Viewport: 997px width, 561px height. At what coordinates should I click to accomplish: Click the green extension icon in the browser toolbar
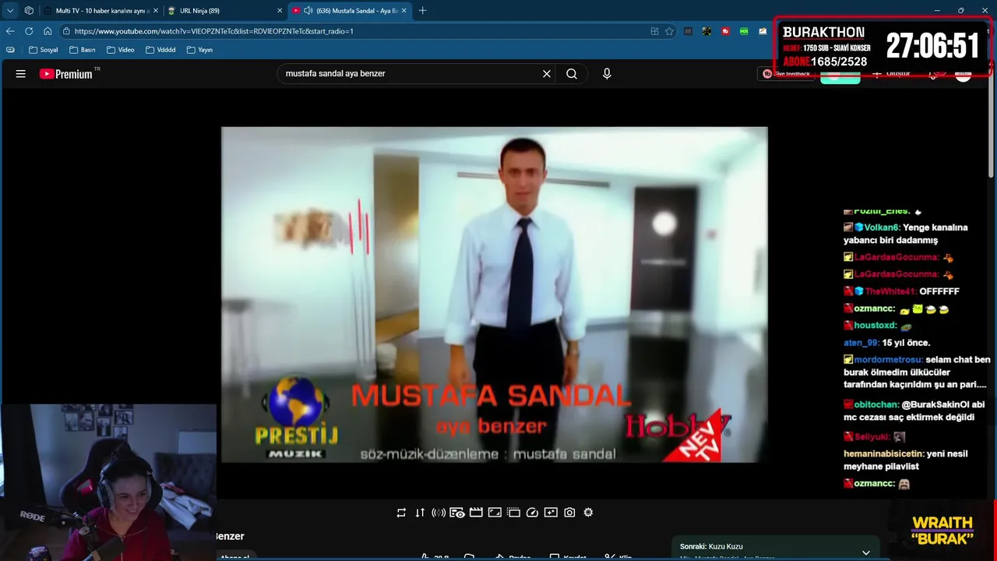pyautogui.click(x=744, y=31)
